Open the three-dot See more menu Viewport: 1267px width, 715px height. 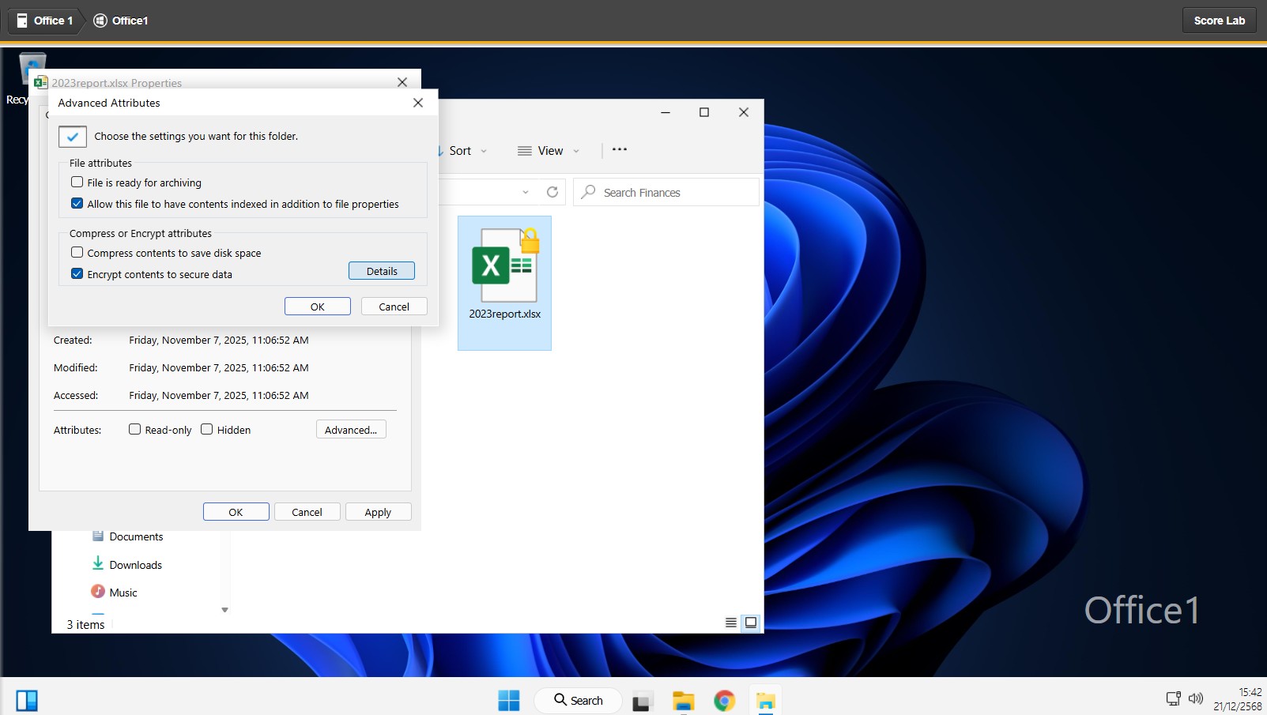click(620, 150)
